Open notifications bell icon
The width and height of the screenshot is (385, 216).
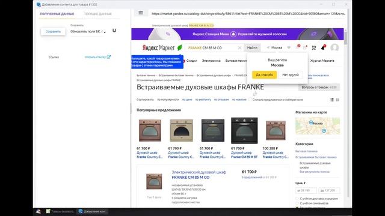point(323,47)
